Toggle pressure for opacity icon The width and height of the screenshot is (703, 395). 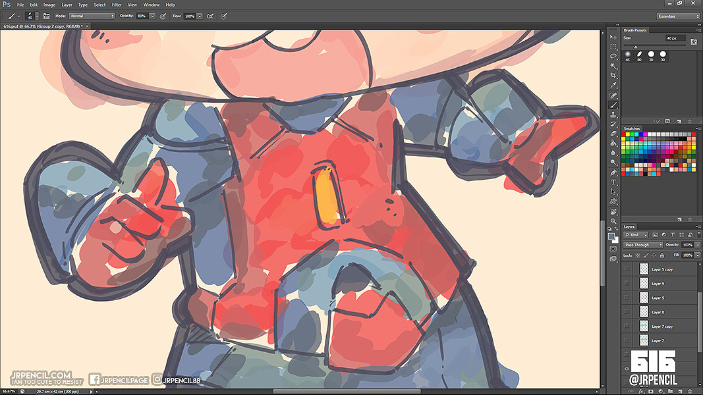(x=163, y=16)
